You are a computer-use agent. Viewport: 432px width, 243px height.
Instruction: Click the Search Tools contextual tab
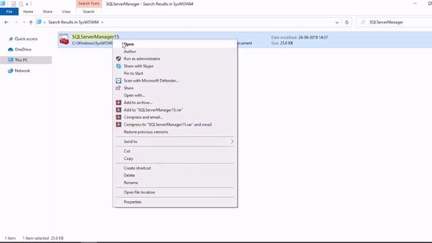88,3
